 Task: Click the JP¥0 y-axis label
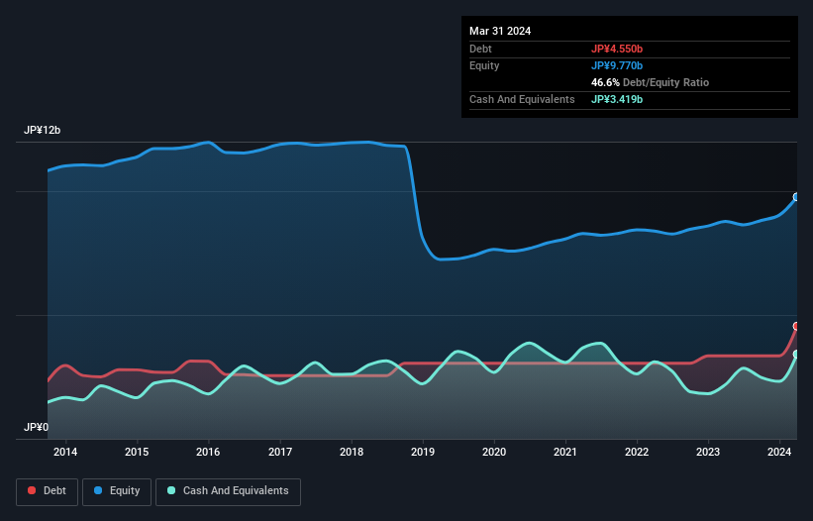[36, 427]
